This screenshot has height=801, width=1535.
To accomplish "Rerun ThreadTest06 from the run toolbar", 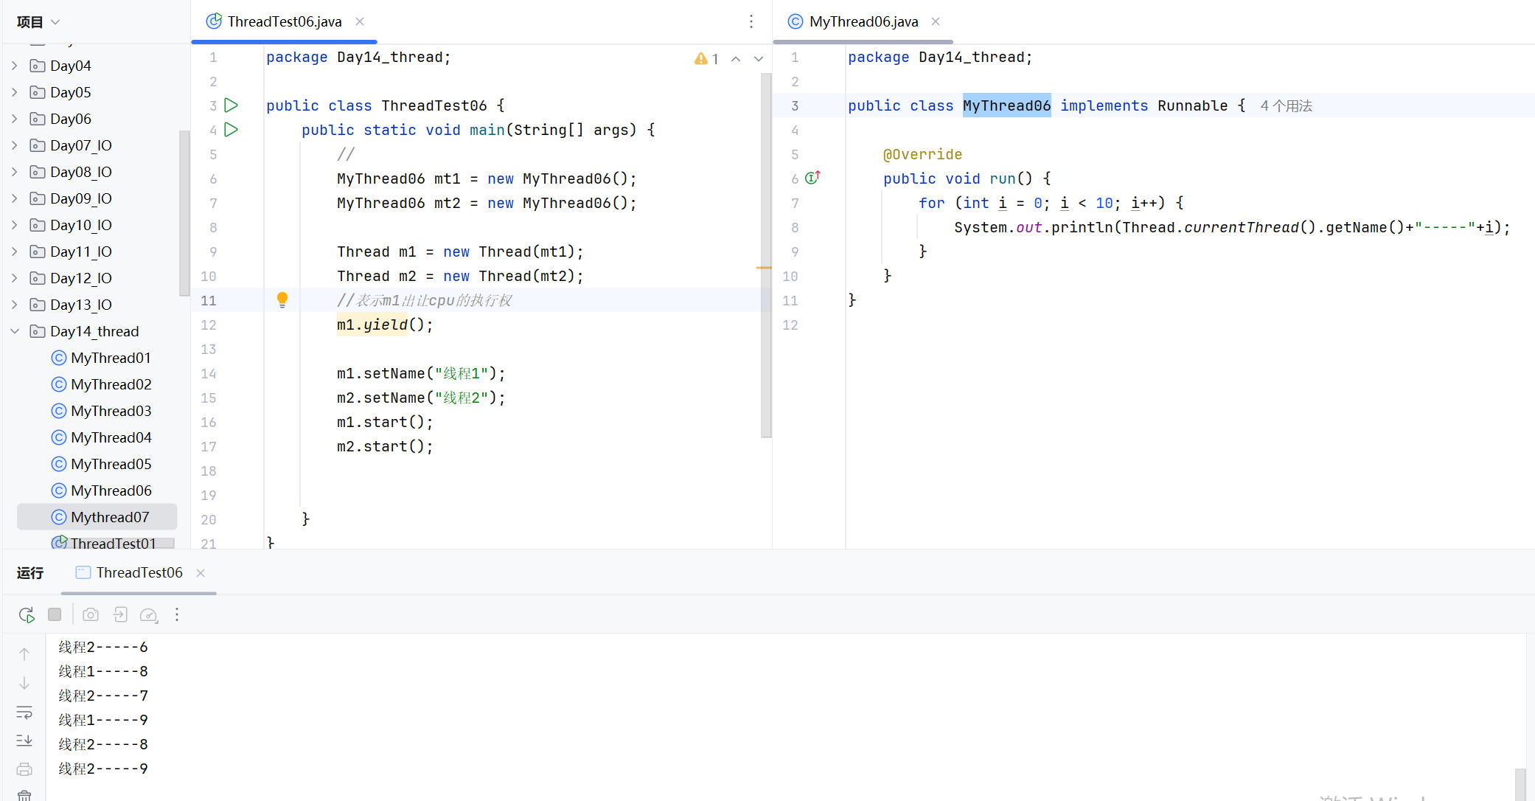I will point(27,614).
